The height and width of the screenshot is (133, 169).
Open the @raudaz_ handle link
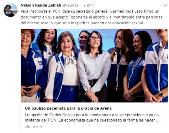point(71,5)
